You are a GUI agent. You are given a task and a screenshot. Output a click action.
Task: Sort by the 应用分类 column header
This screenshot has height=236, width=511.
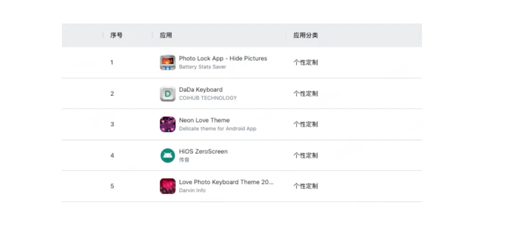[x=306, y=35]
